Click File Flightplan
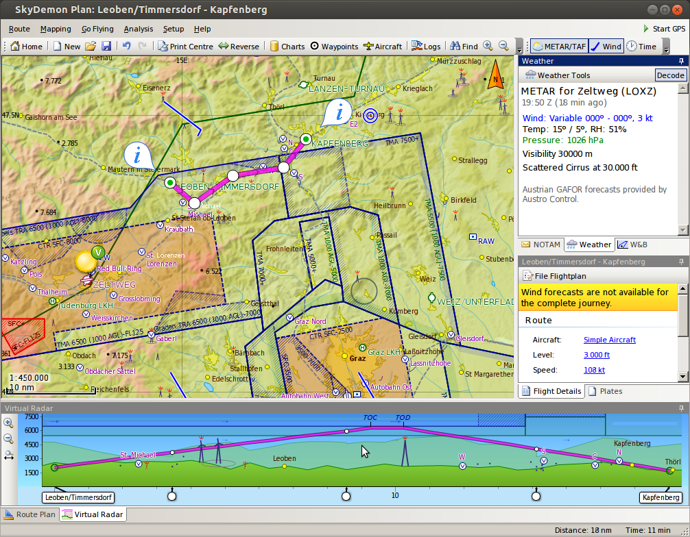690x537 pixels. click(554, 276)
